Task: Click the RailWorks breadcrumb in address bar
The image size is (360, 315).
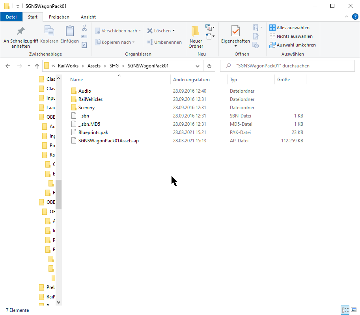Action: (x=68, y=66)
